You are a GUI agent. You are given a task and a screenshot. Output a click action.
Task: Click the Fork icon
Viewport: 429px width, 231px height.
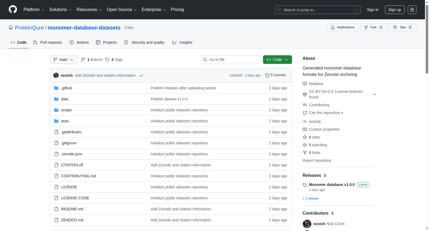[366, 27]
